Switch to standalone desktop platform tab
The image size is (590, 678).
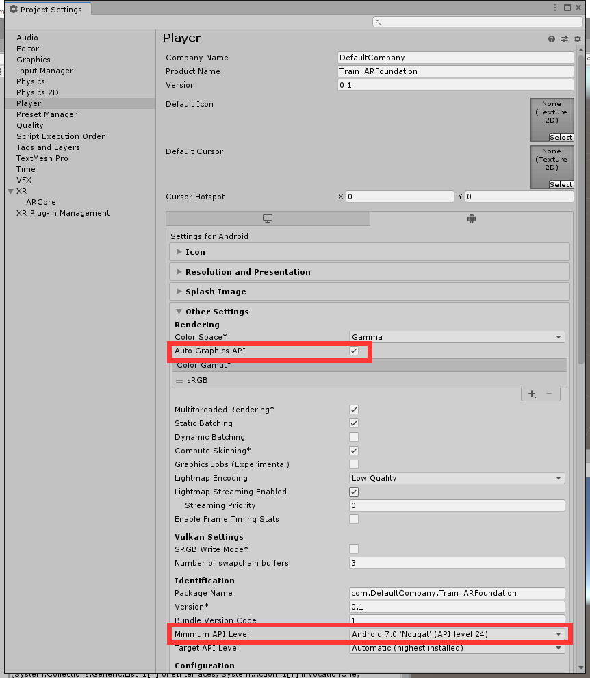coord(268,218)
